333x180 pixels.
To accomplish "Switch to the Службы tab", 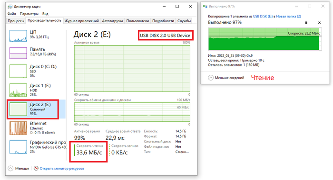I will 184,21.
